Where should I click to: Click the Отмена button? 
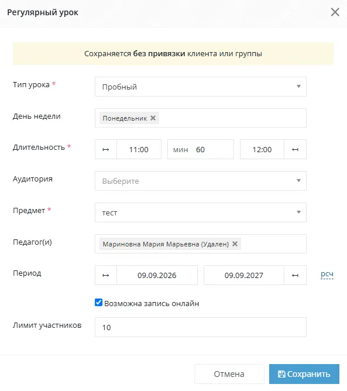click(x=229, y=374)
